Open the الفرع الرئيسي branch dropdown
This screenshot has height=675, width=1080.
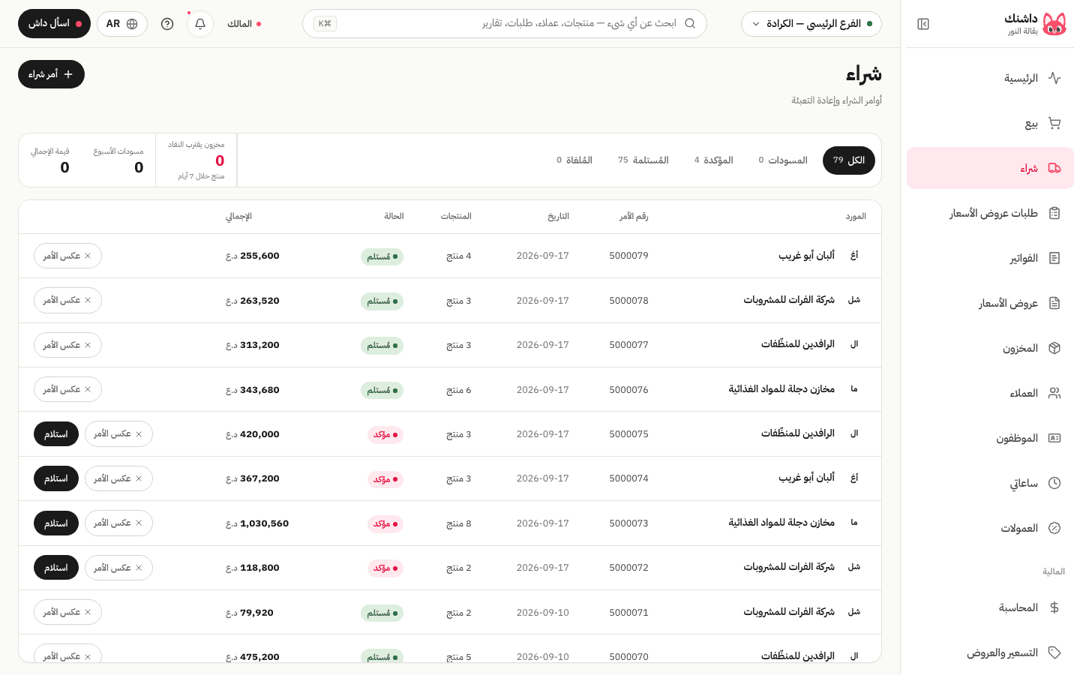pos(811,24)
